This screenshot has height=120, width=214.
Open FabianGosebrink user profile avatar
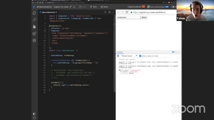point(143,7)
